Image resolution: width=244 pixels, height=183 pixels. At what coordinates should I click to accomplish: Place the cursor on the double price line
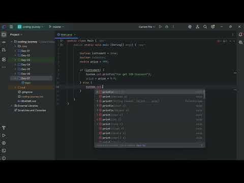click(x=94, y=62)
